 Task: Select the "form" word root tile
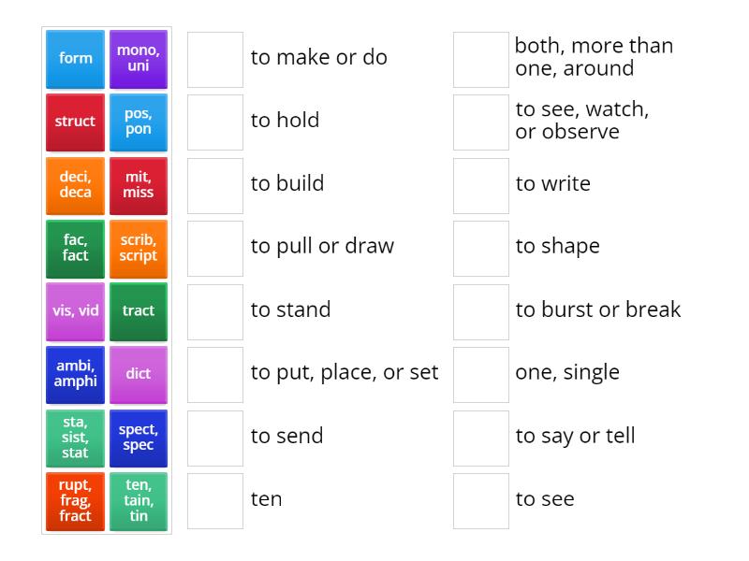(x=75, y=58)
